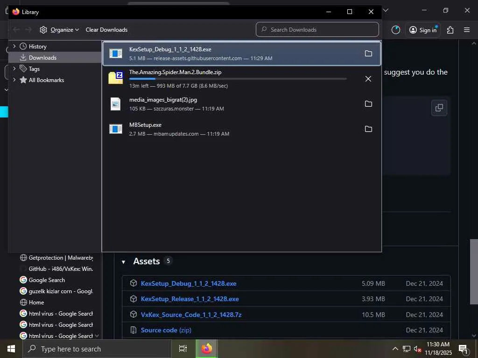
Task: Click the Search Downloads field
Action: [317, 29]
